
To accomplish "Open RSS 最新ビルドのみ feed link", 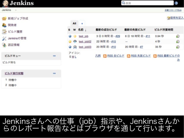I will pyautogui.click(x=168, y=56).
